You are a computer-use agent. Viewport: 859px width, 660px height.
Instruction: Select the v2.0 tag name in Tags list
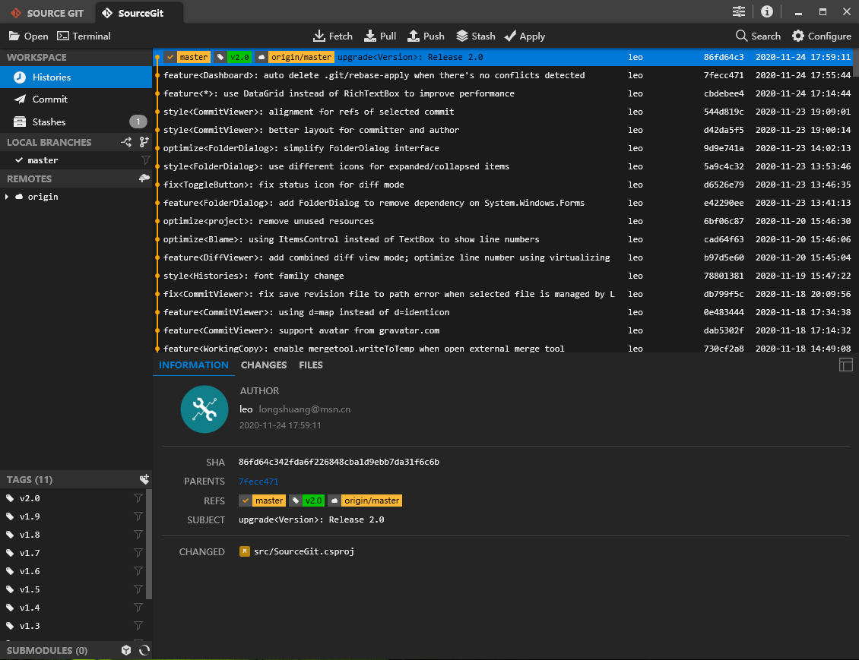coord(30,498)
